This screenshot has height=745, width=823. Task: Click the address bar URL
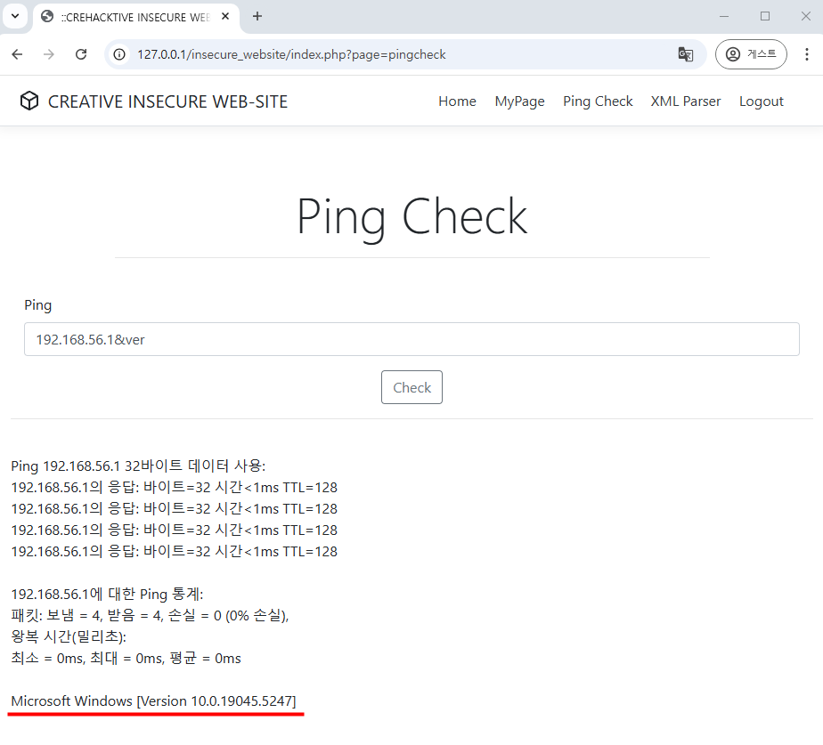(291, 54)
